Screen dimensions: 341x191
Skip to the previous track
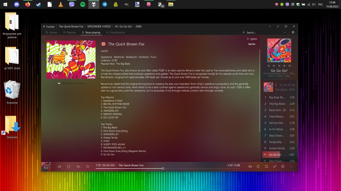(59, 167)
